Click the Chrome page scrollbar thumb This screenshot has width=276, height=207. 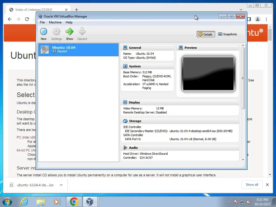click(x=270, y=34)
